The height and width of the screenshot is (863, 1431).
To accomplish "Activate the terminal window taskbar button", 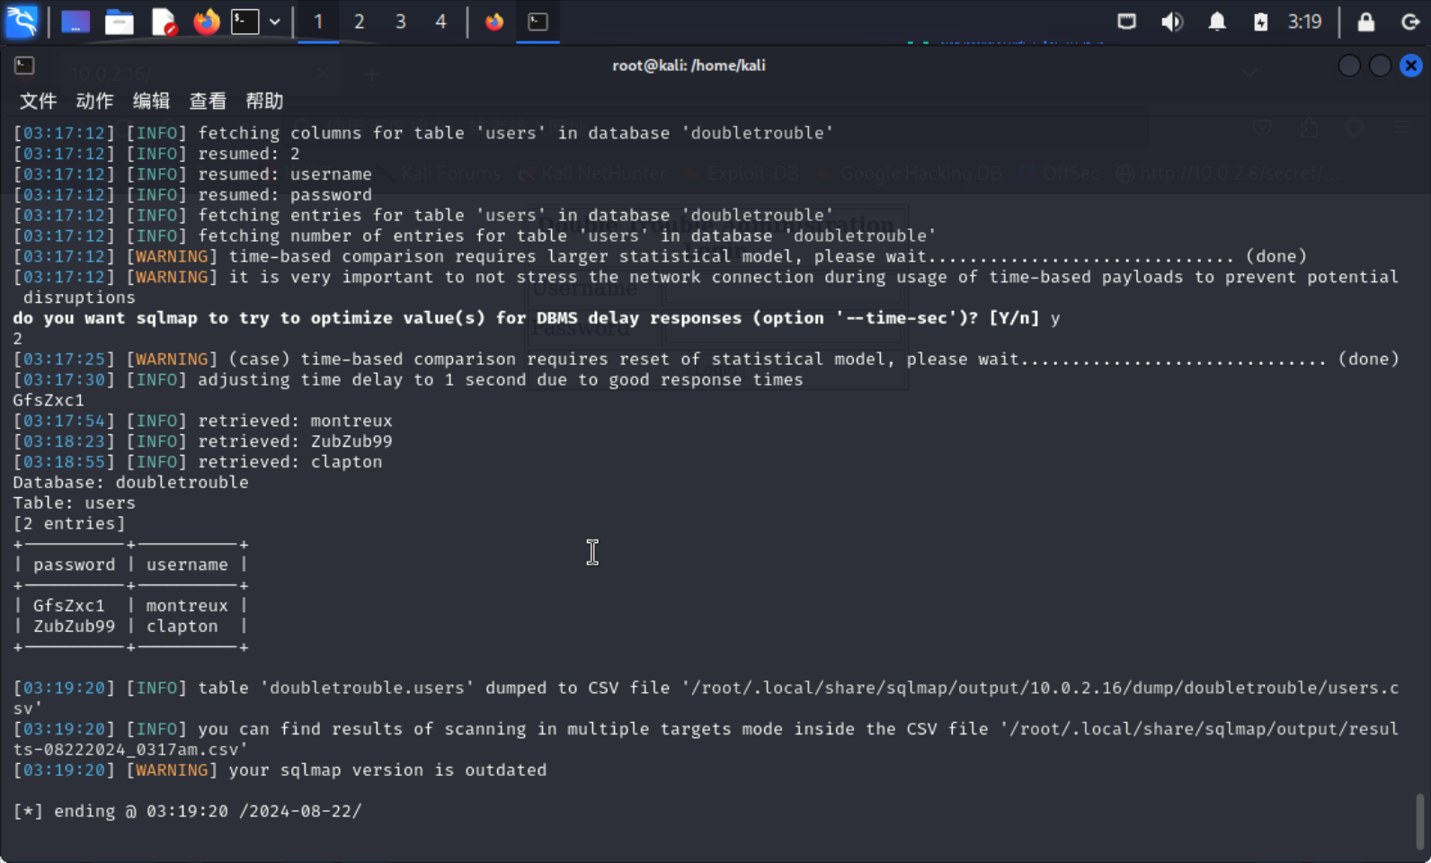I will coord(538,22).
